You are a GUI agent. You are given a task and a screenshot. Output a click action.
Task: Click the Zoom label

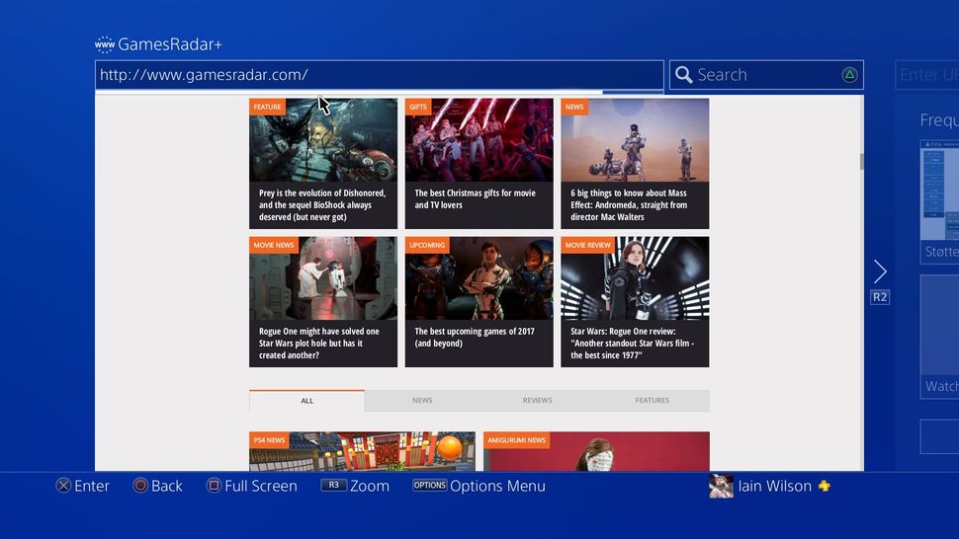[370, 486]
